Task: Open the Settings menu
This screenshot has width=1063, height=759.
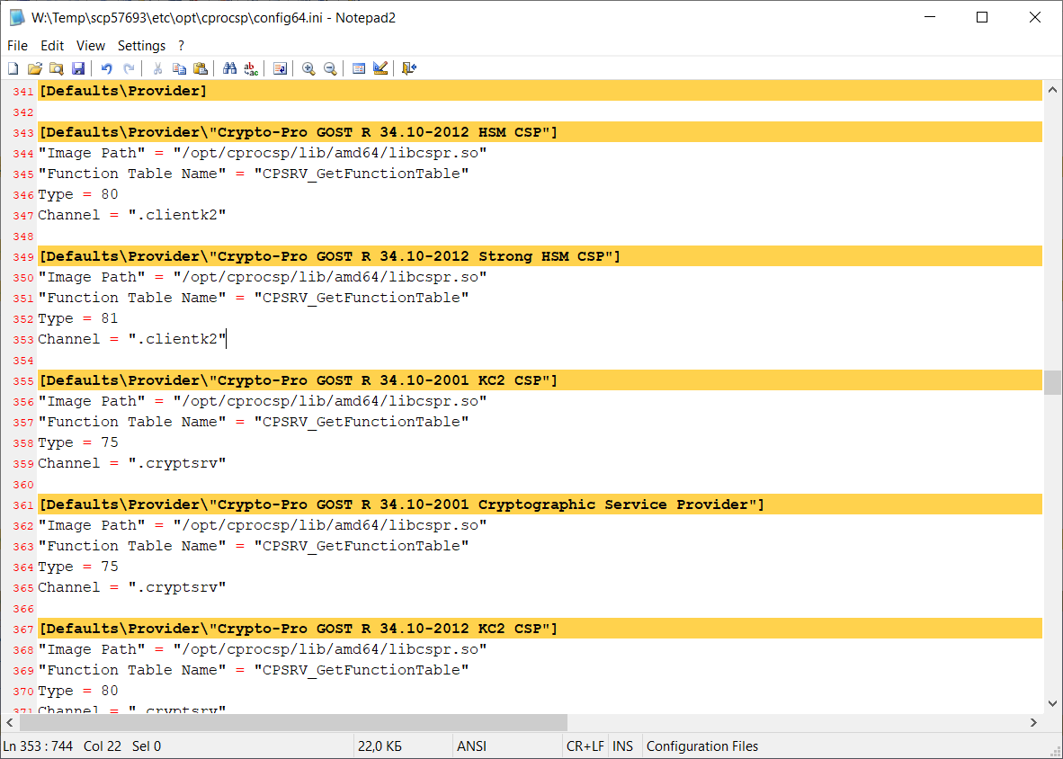Action: coord(141,45)
